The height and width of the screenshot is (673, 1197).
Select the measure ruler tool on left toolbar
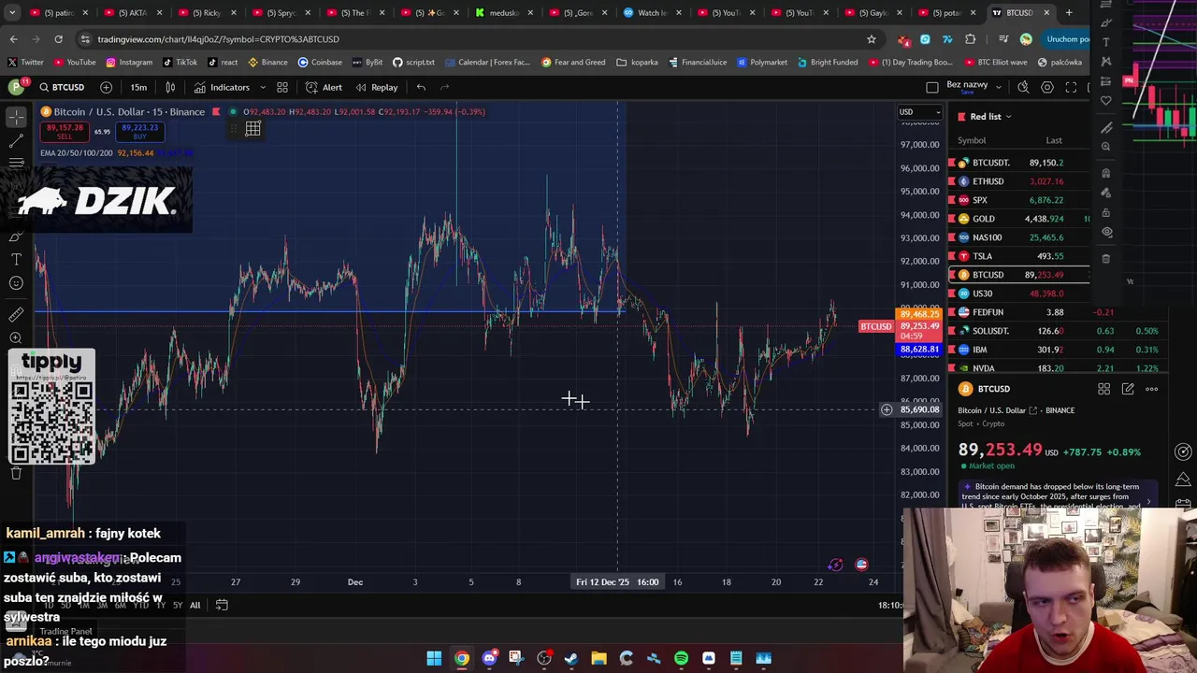[16, 315]
